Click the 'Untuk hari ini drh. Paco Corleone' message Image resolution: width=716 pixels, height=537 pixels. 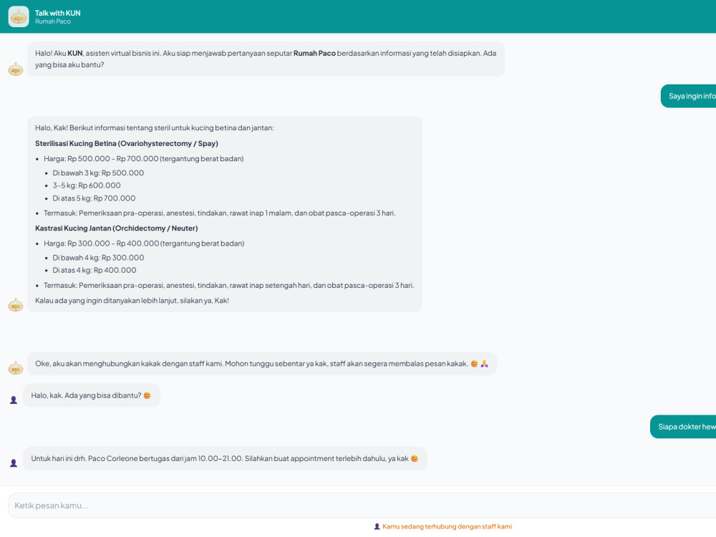[x=225, y=458]
